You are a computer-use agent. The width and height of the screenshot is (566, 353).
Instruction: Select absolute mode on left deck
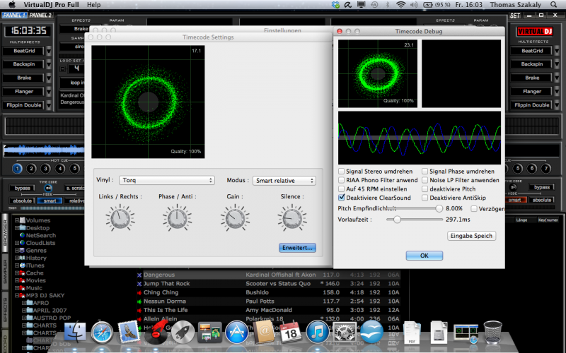pos(23,201)
